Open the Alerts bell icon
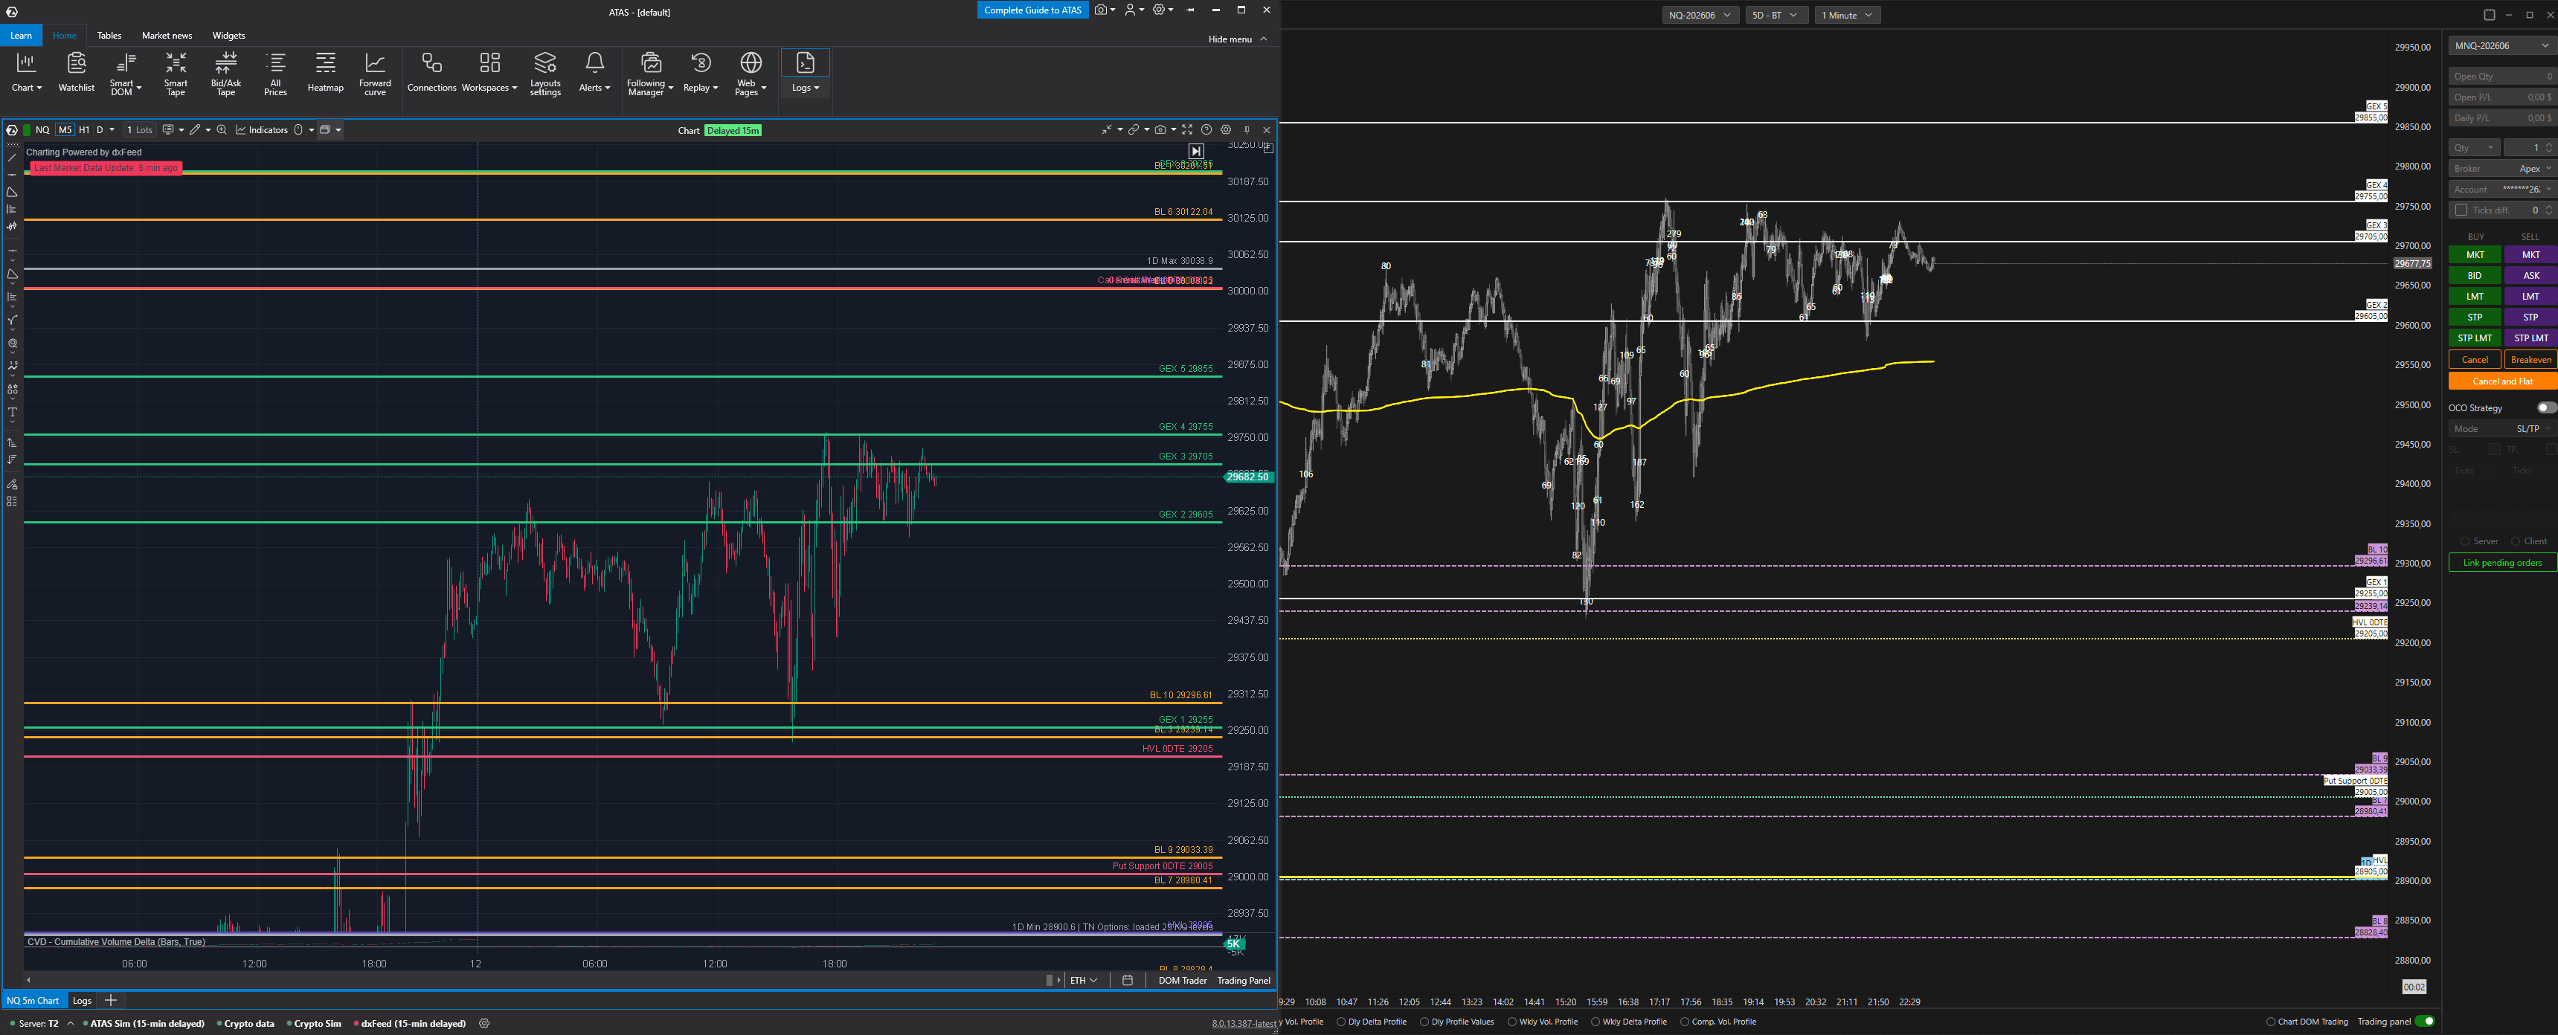Viewport: 2558px width, 1035px height. (595, 63)
